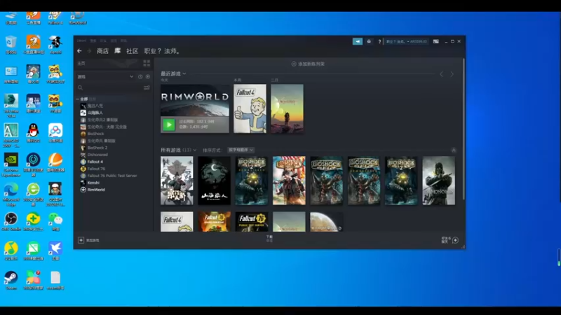Go back with the left arrow in Steam
The height and width of the screenshot is (315, 561).
(x=79, y=51)
